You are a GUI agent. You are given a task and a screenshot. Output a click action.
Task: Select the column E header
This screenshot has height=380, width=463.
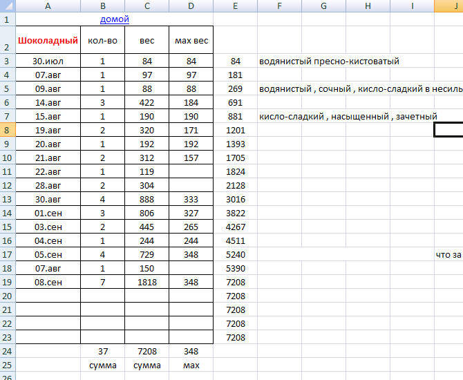coord(235,6)
